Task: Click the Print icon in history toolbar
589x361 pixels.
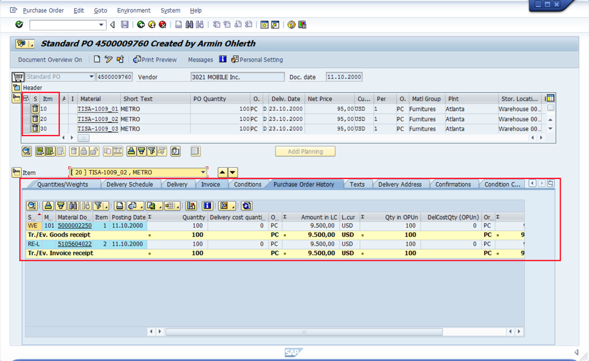Action: tap(120, 206)
